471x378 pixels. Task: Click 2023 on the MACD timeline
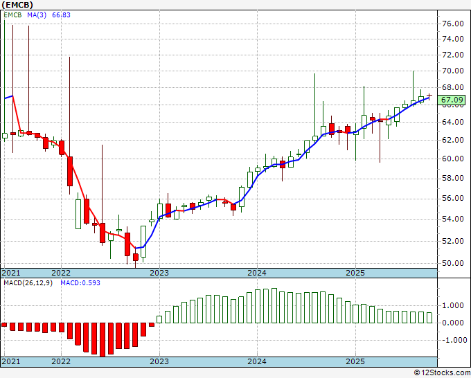(159, 361)
